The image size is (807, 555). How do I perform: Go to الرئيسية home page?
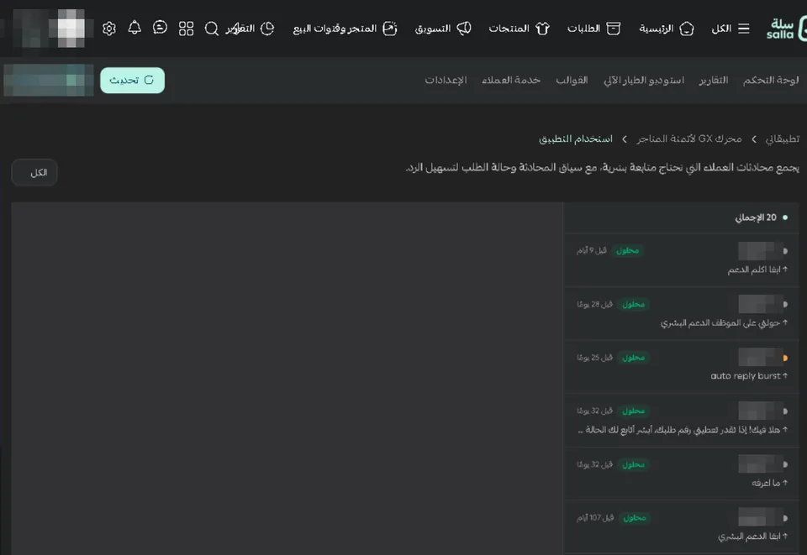667,29
